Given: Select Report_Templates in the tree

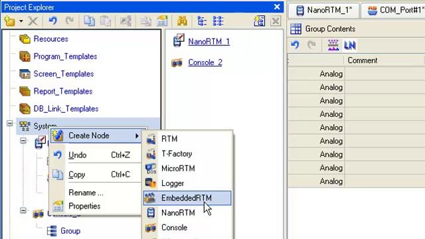Looking at the screenshot, I should [63, 92].
